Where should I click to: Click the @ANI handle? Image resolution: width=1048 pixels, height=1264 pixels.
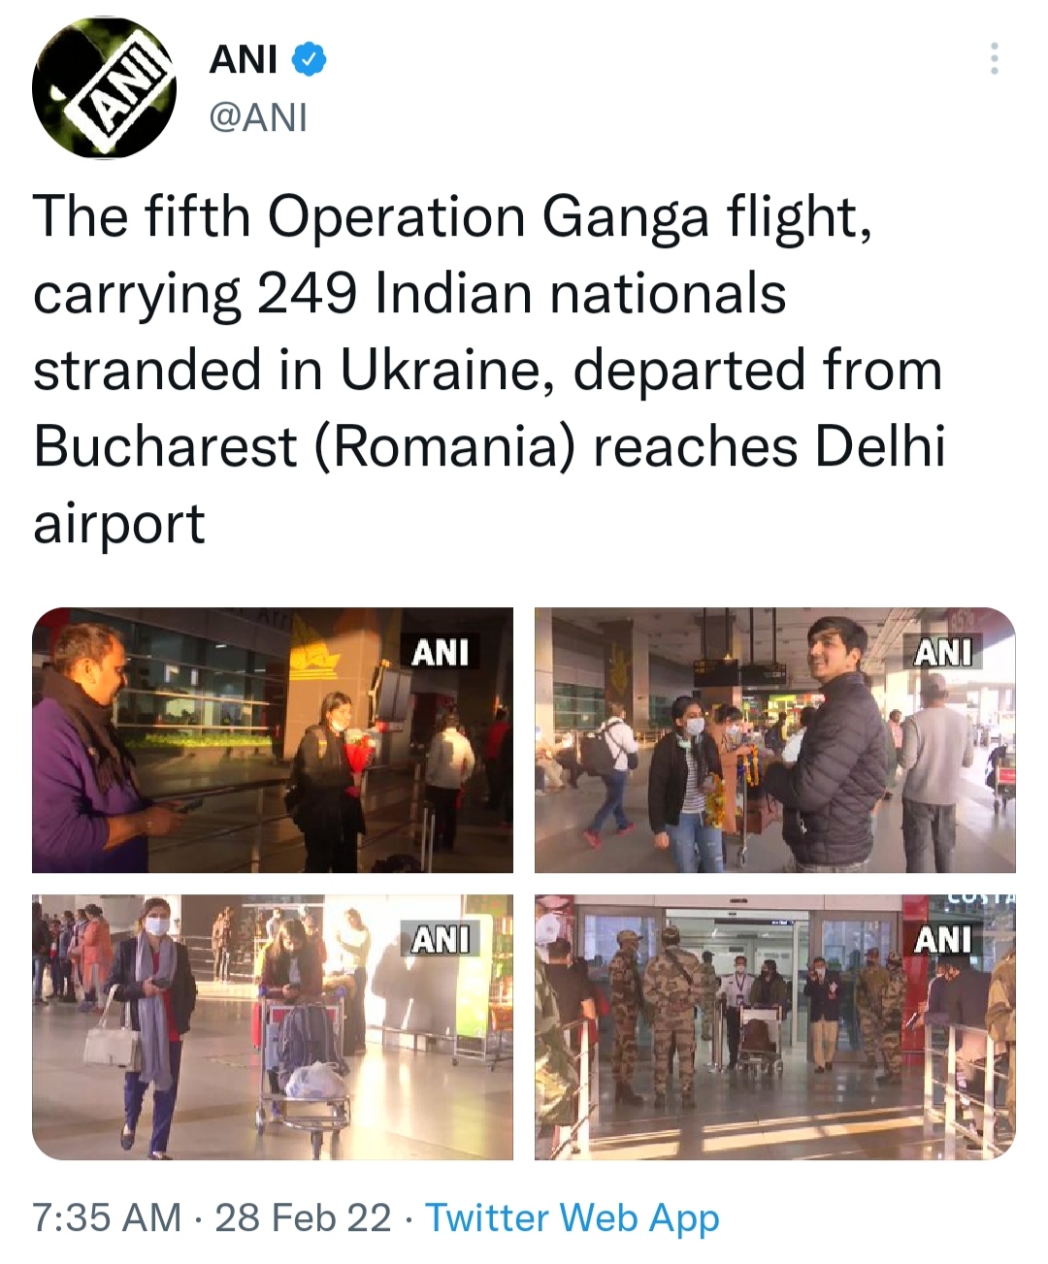[x=258, y=117]
